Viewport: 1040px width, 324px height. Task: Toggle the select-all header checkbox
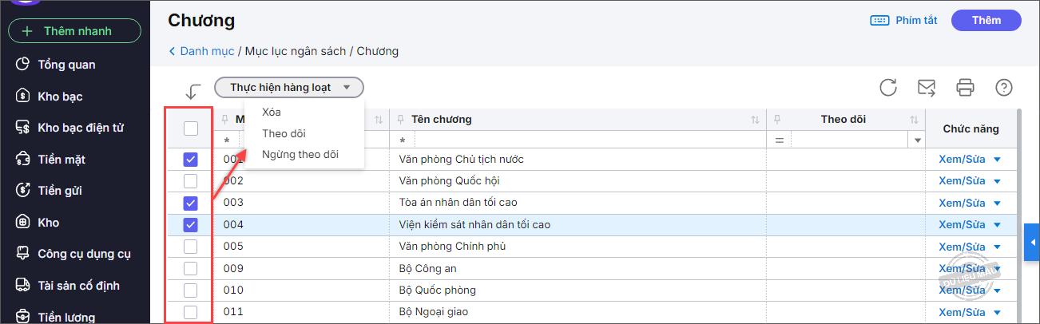190,128
